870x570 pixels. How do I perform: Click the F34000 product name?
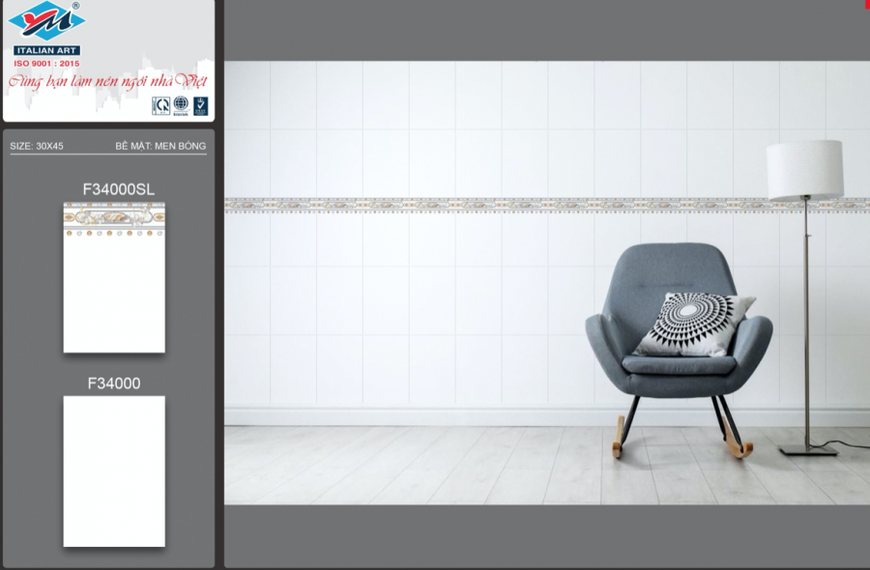click(114, 384)
